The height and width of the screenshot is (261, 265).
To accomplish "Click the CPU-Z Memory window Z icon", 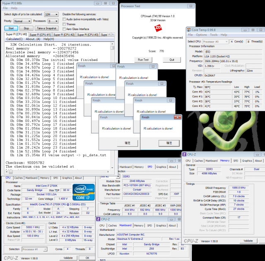I will [184, 155].
